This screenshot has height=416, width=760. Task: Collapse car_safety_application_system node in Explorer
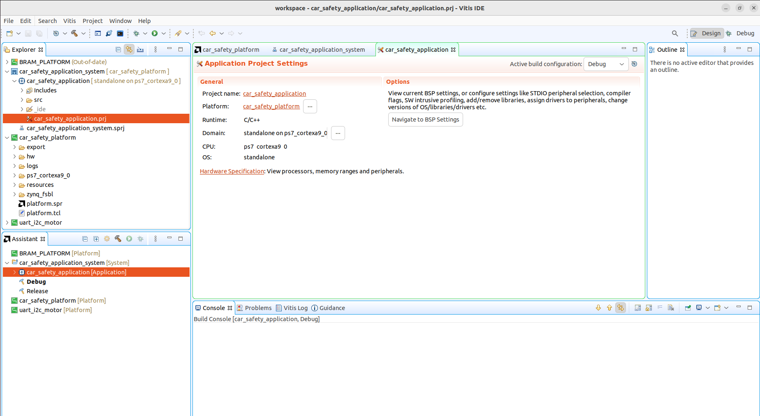coord(7,71)
